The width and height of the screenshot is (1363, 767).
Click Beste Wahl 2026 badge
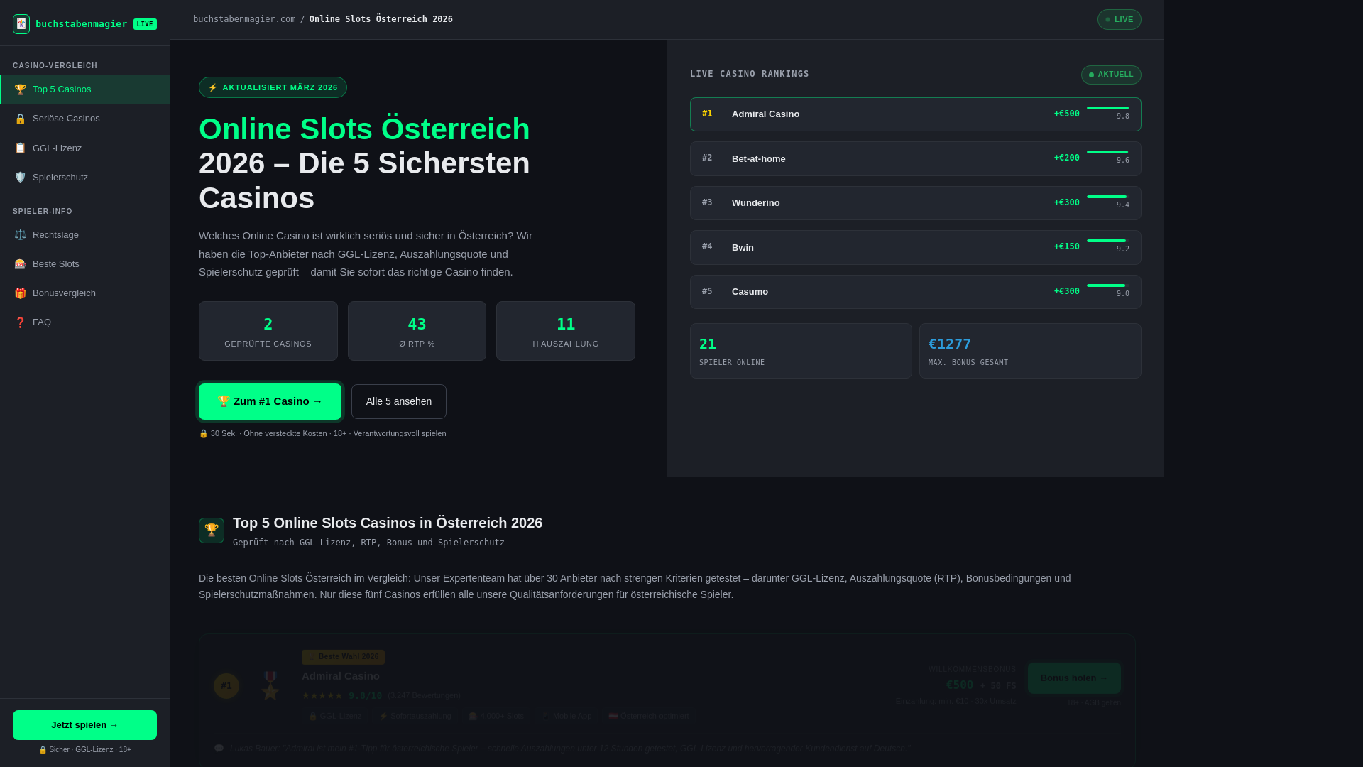point(343,657)
